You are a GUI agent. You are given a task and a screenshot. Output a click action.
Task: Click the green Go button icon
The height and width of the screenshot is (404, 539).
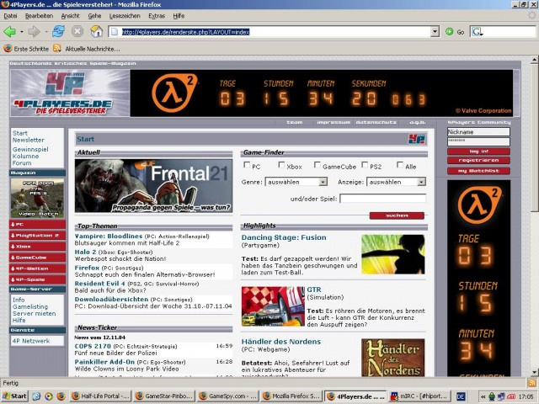449,32
